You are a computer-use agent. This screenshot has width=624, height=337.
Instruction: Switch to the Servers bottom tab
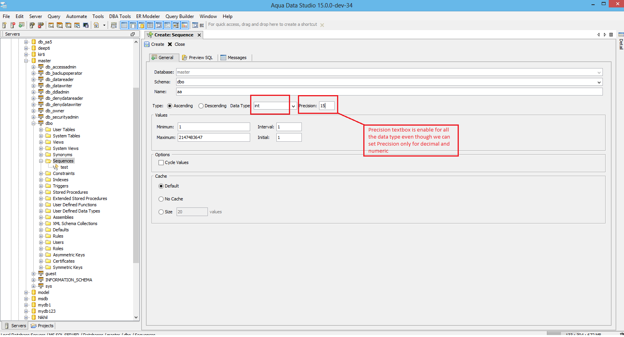15,326
